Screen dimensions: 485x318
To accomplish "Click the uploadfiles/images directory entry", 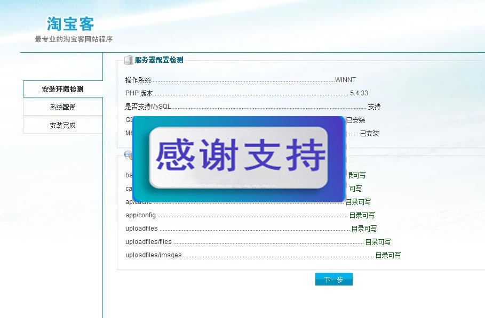I will pos(154,255).
